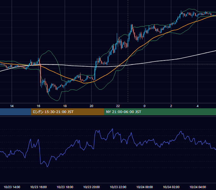Click the 10/23 22:00 time label
This screenshot has height=190, width=216.
118,187
